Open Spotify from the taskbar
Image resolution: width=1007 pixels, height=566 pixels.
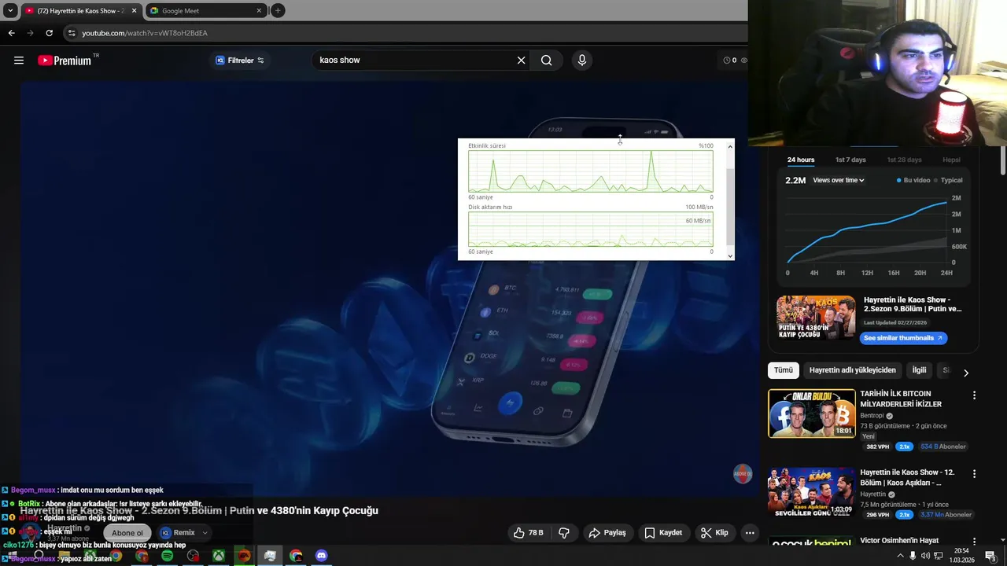tap(167, 556)
